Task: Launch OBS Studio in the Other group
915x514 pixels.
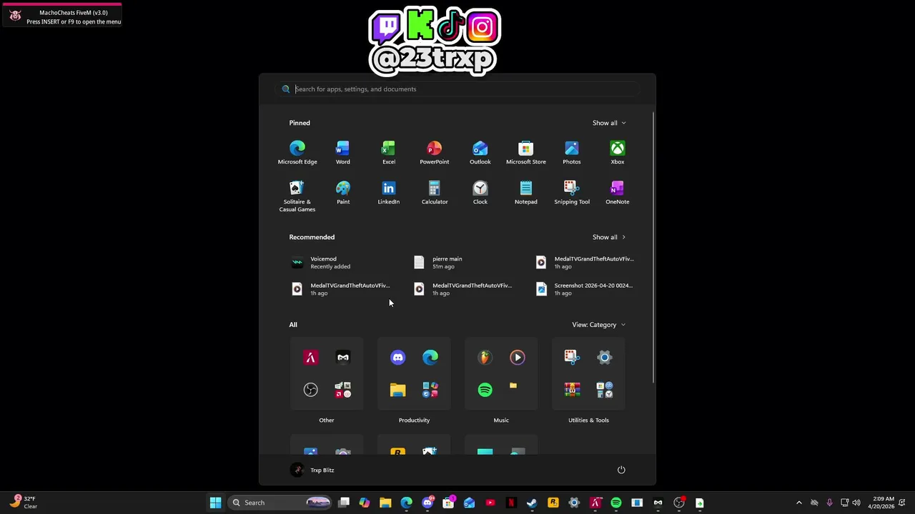Action: click(311, 390)
